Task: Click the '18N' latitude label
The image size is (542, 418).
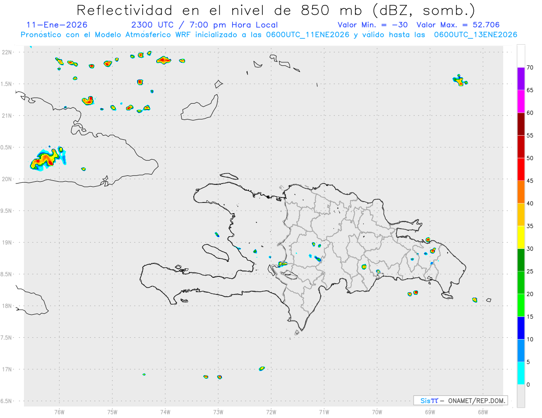Action: [x=8, y=306]
